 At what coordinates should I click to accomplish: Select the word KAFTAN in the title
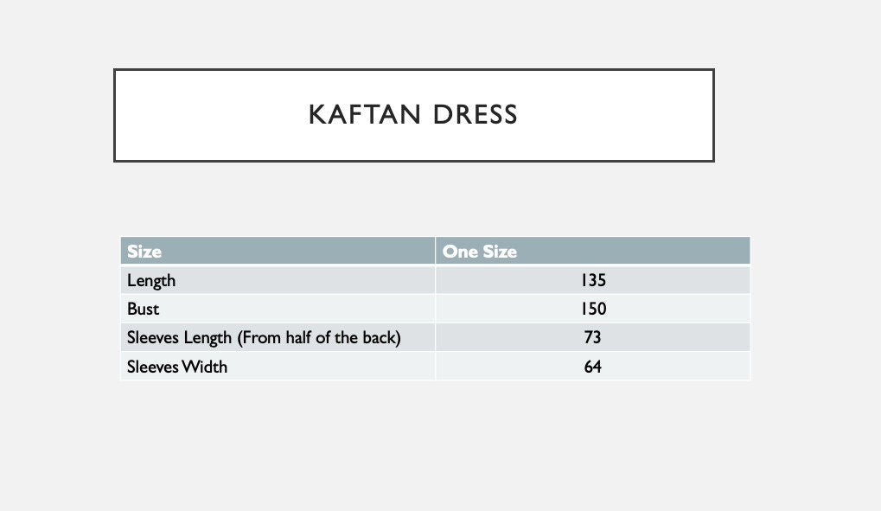[359, 115]
